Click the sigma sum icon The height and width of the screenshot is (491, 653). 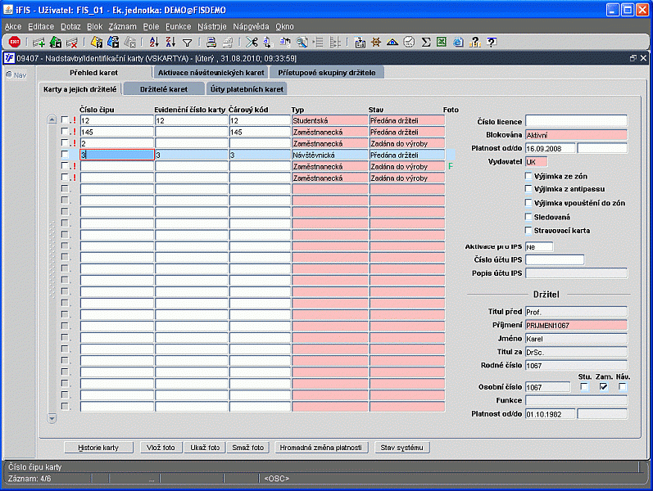[425, 42]
